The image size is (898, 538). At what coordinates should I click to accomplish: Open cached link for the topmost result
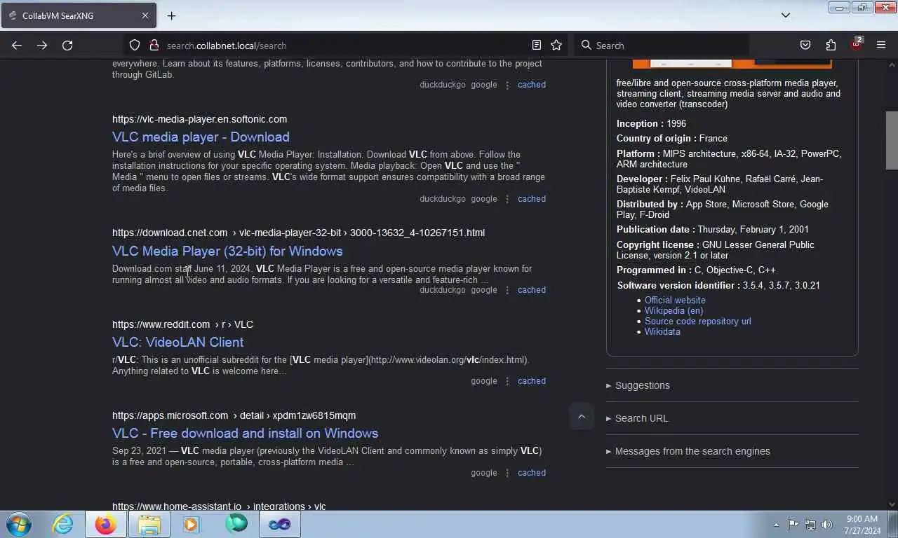532,85
